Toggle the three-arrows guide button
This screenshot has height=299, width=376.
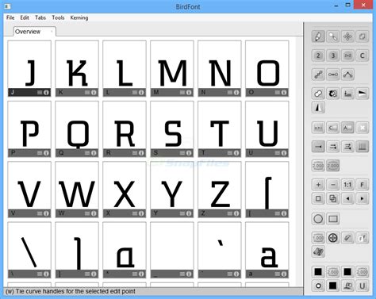pos(347,147)
